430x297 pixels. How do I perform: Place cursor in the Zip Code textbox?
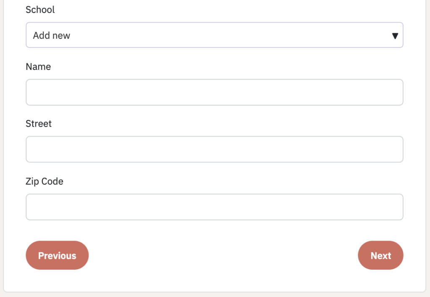pos(215,207)
